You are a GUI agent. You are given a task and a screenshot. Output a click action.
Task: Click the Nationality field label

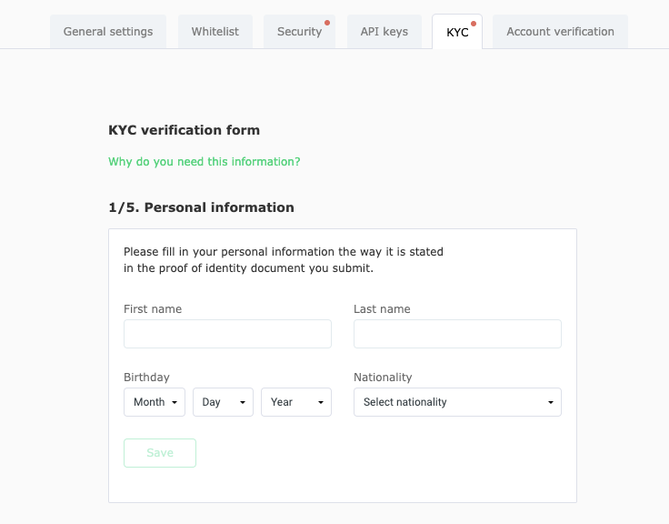tap(383, 378)
